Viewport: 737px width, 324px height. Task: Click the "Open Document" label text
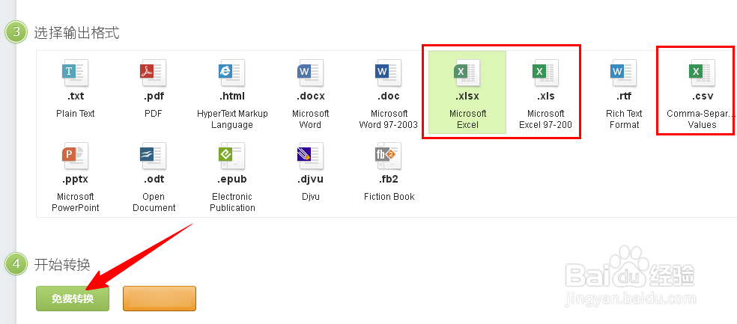[154, 202]
